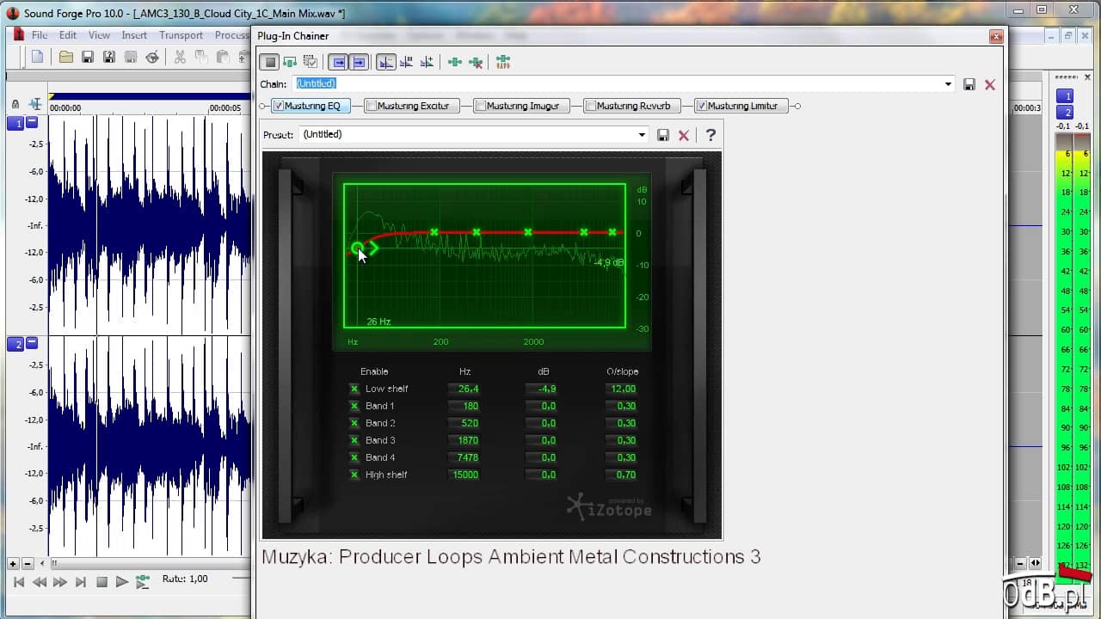Open the Process menu

click(231, 35)
